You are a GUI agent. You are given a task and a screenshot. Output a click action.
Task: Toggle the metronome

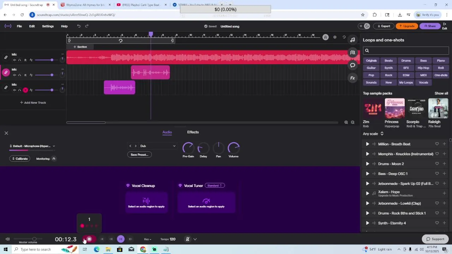188,239
